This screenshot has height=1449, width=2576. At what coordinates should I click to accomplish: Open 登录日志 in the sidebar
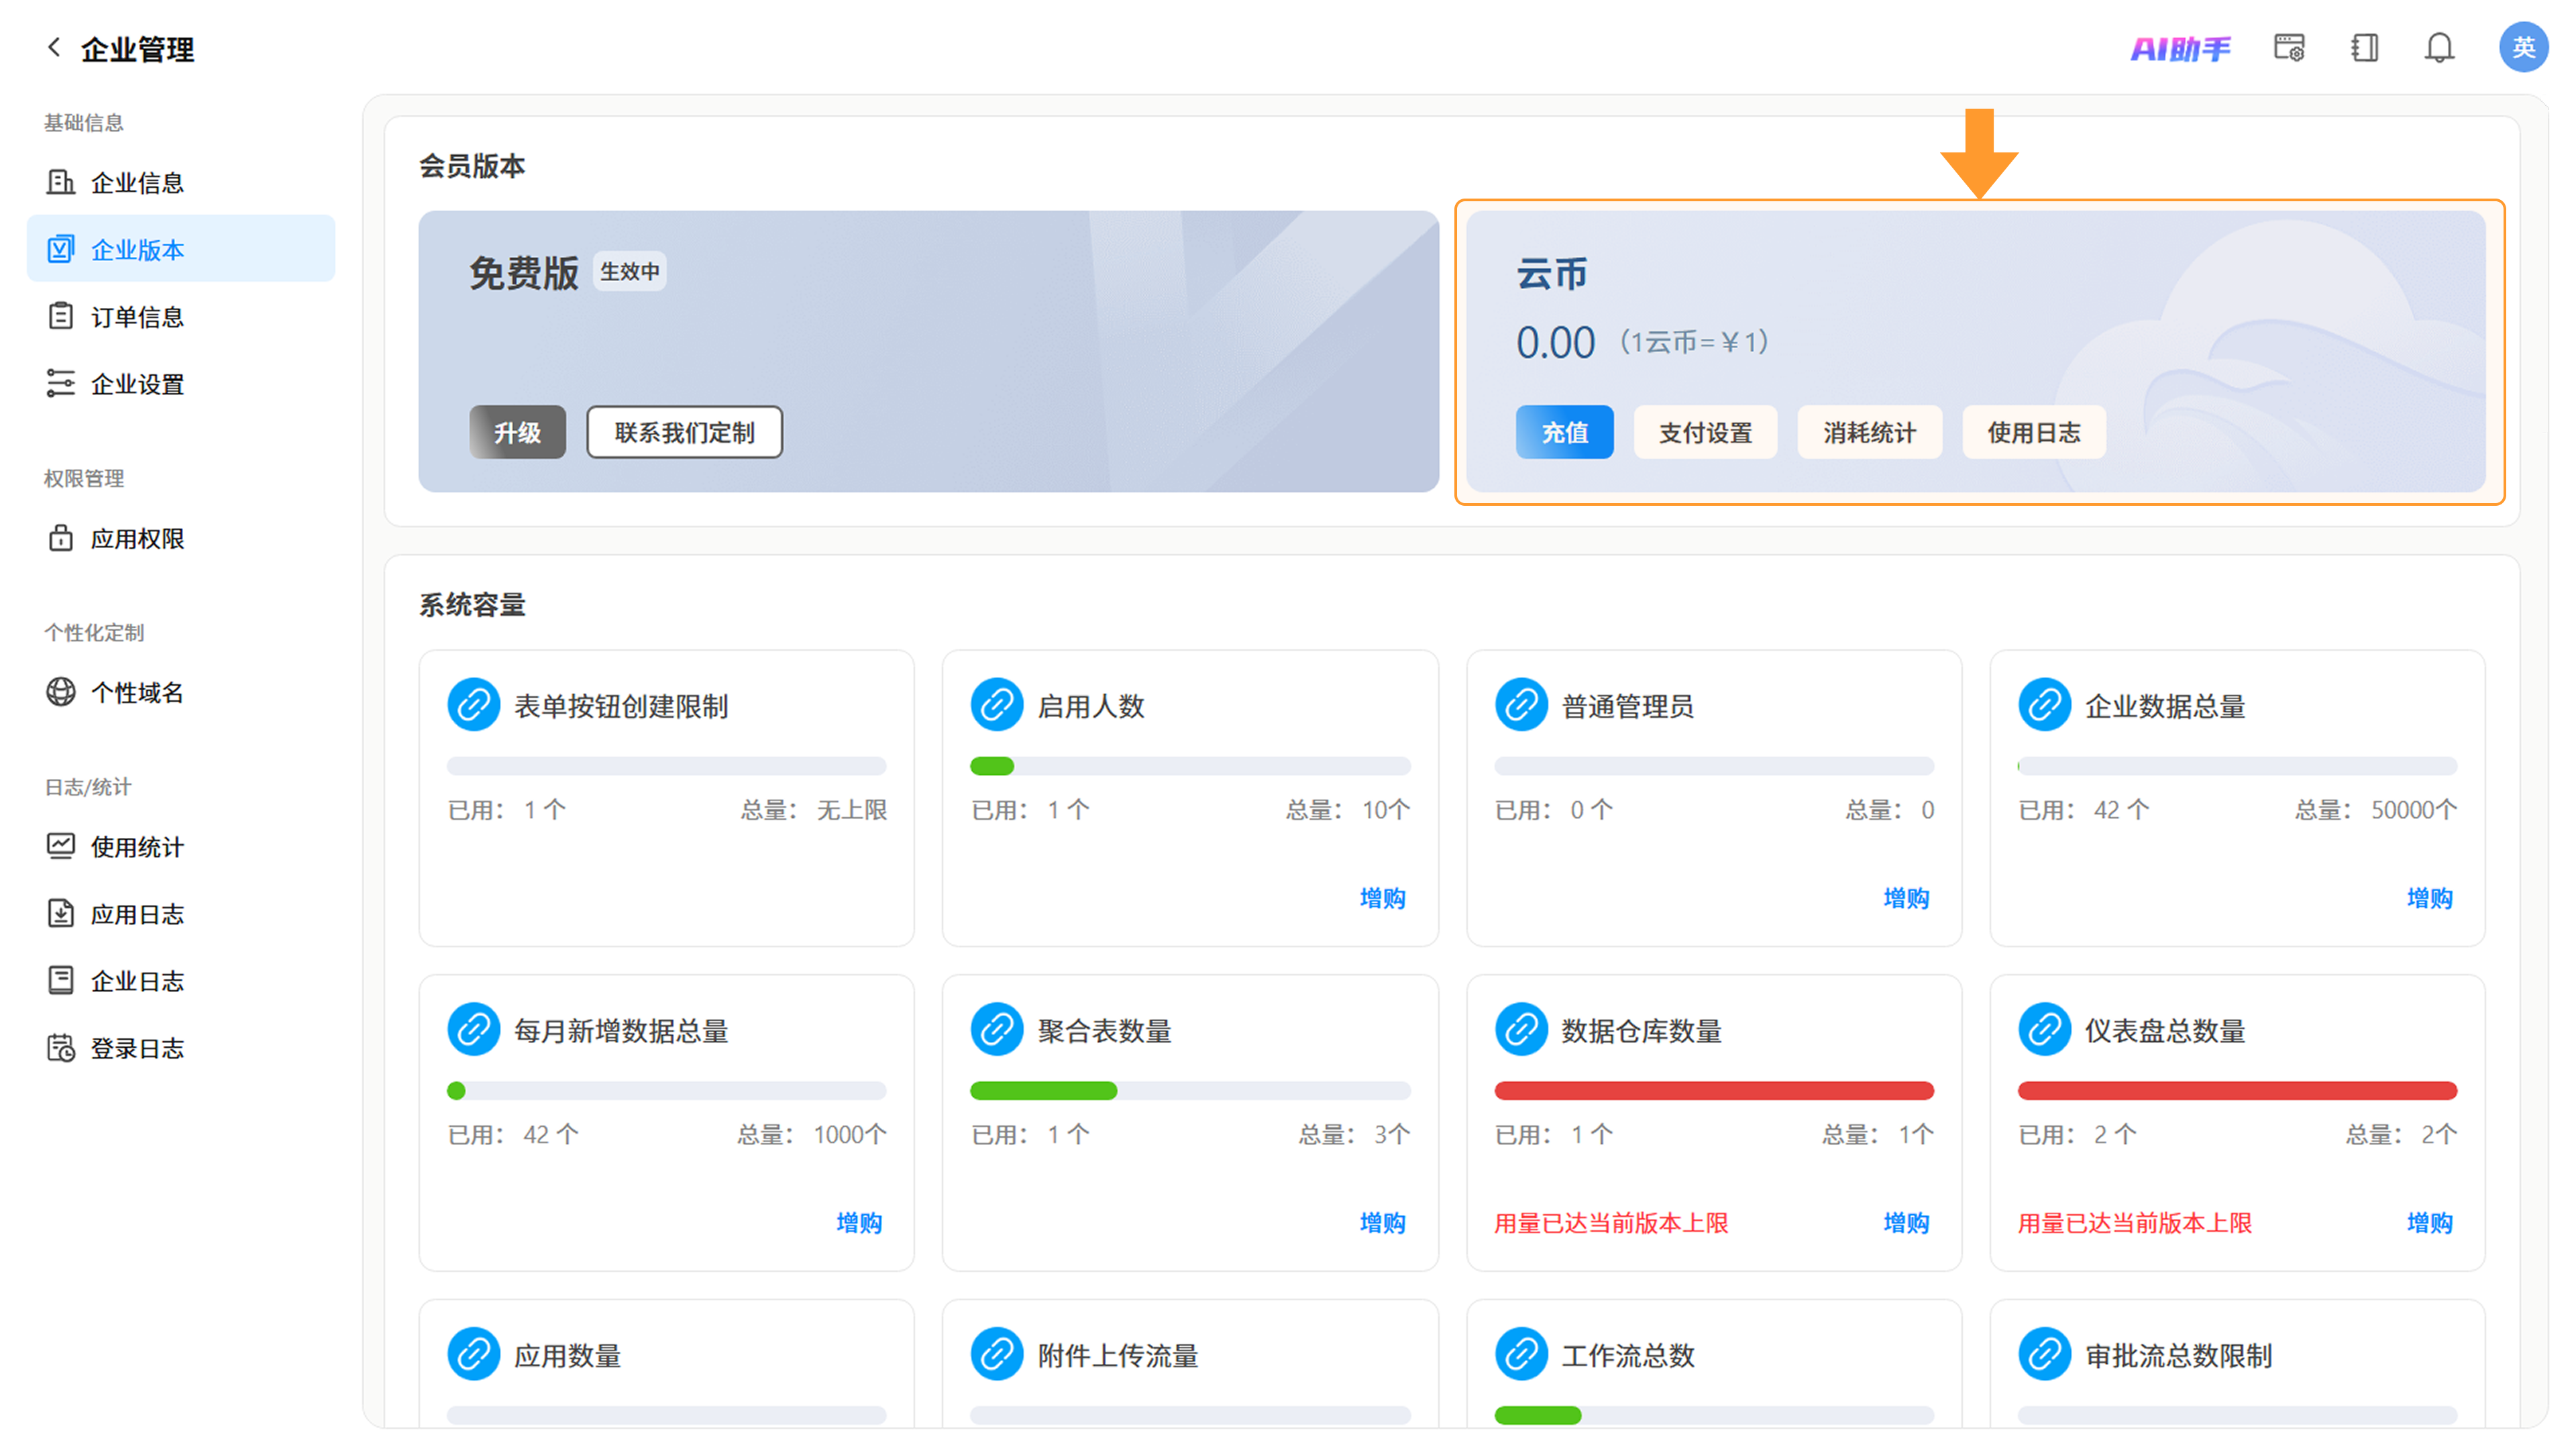(181, 1047)
